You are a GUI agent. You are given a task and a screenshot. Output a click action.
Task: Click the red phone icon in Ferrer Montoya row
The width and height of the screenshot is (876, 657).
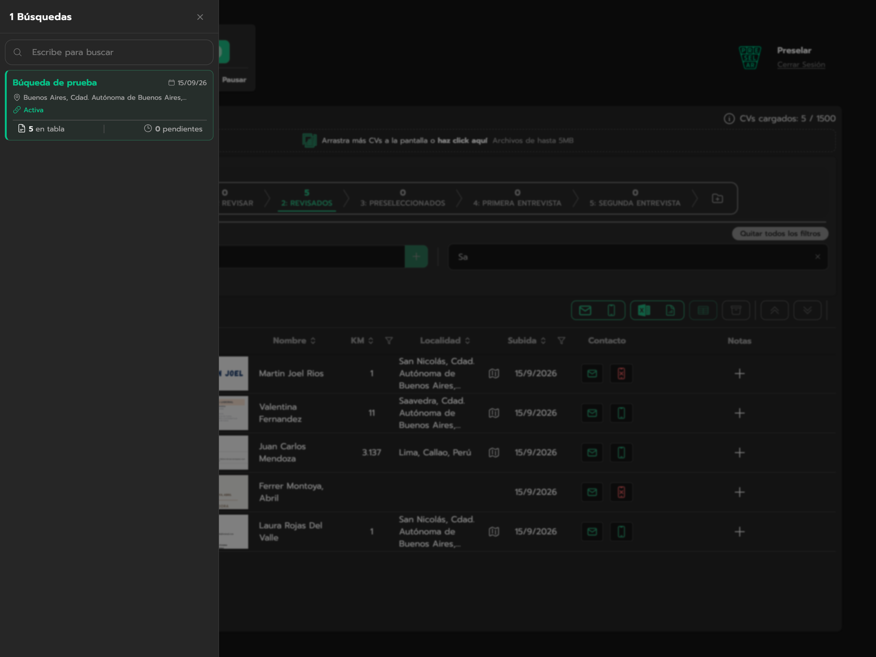pyautogui.click(x=621, y=492)
